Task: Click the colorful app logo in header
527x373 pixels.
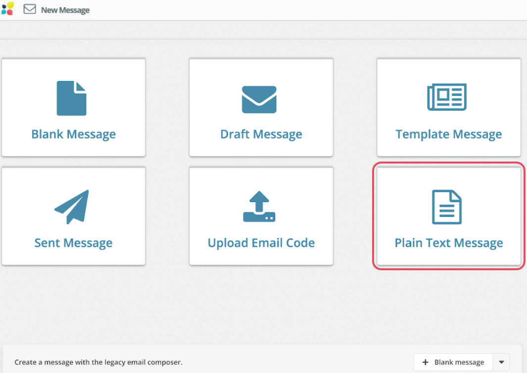Action: (7, 8)
